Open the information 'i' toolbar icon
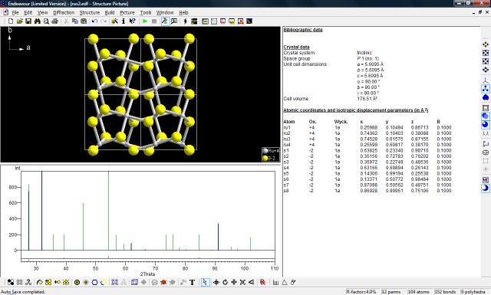 [124, 21]
